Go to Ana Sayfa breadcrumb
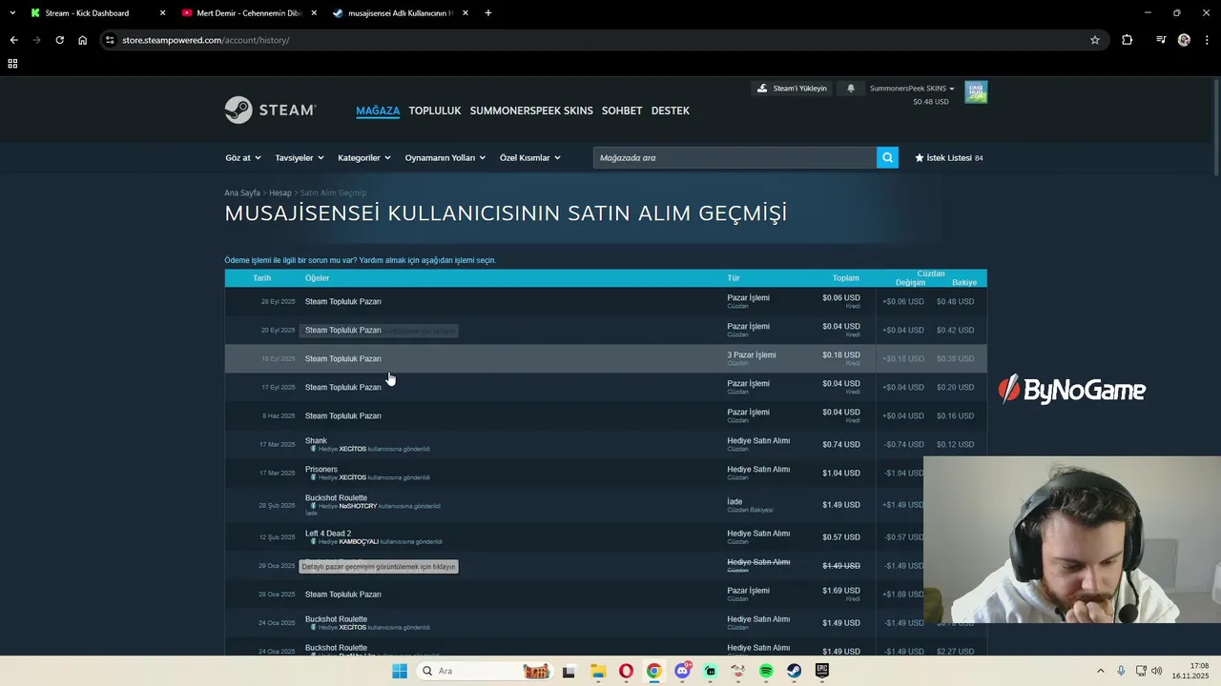The height and width of the screenshot is (686, 1221). 242,192
